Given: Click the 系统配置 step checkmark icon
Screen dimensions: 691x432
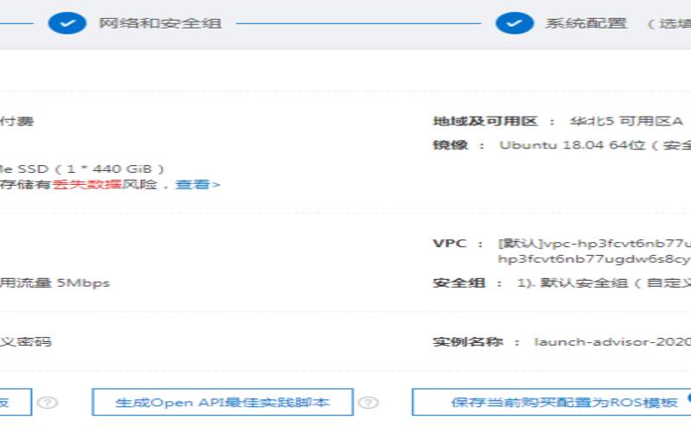Looking at the screenshot, I should click(x=514, y=23).
